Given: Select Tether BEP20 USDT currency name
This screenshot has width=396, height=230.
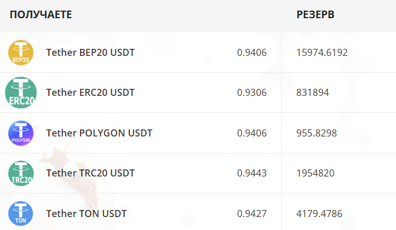Looking at the screenshot, I should pyautogui.click(x=91, y=52).
